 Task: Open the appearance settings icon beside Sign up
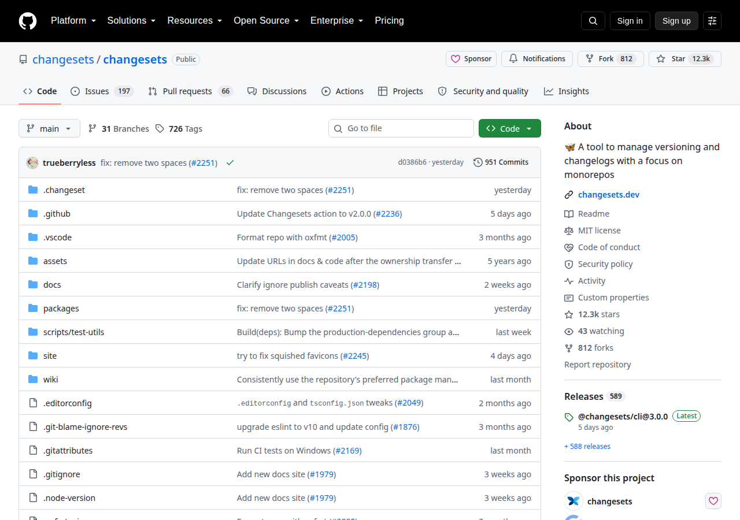point(712,21)
